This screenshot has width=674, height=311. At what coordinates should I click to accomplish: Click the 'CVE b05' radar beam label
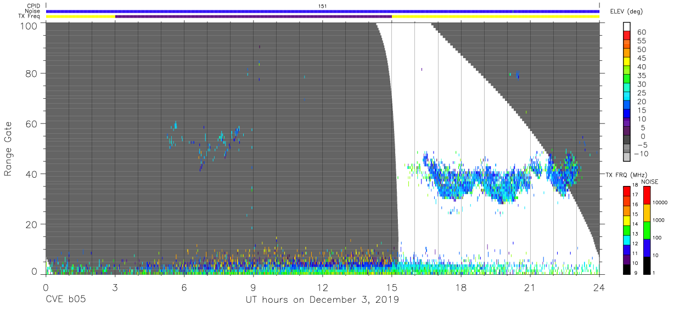click(x=66, y=300)
